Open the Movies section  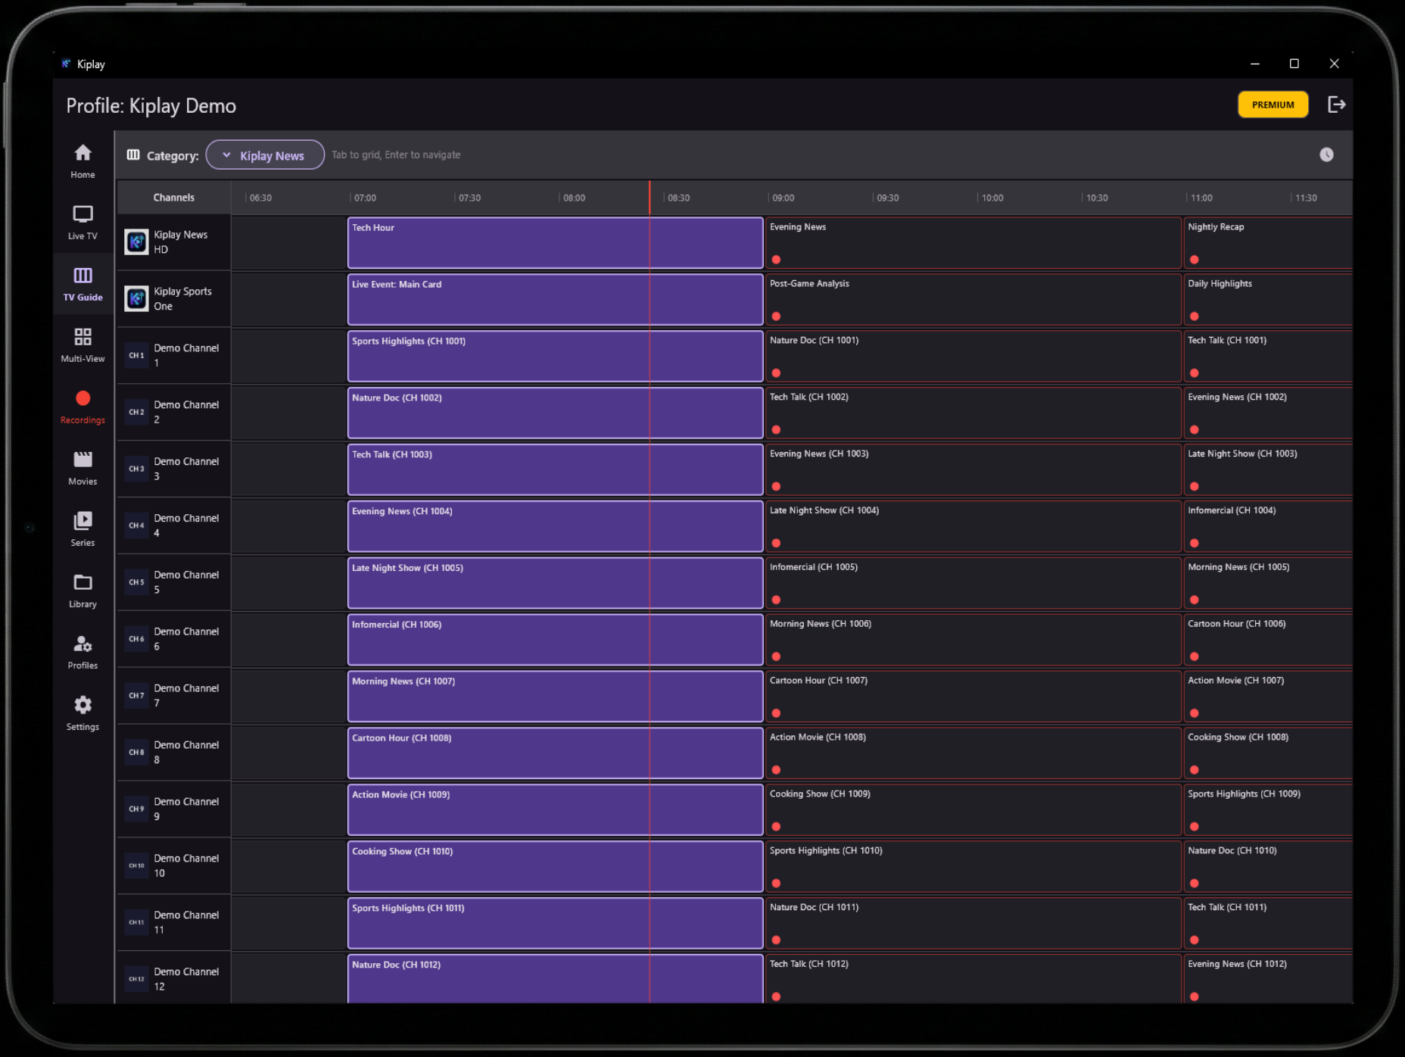[83, 467]
